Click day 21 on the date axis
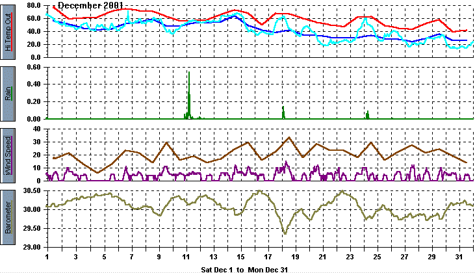Image resolution: width=475 pixels, height=273 pixels. [323, 256]
